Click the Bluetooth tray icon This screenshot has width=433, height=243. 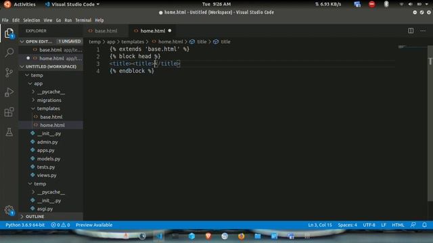click(386, 4)
